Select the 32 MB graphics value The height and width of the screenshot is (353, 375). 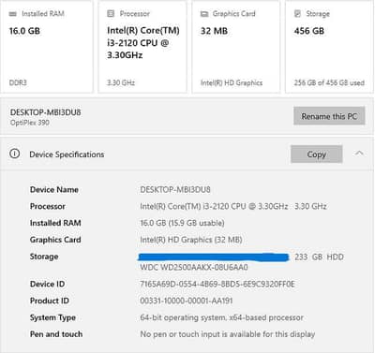pyautogui.click(x=214, y=31)
